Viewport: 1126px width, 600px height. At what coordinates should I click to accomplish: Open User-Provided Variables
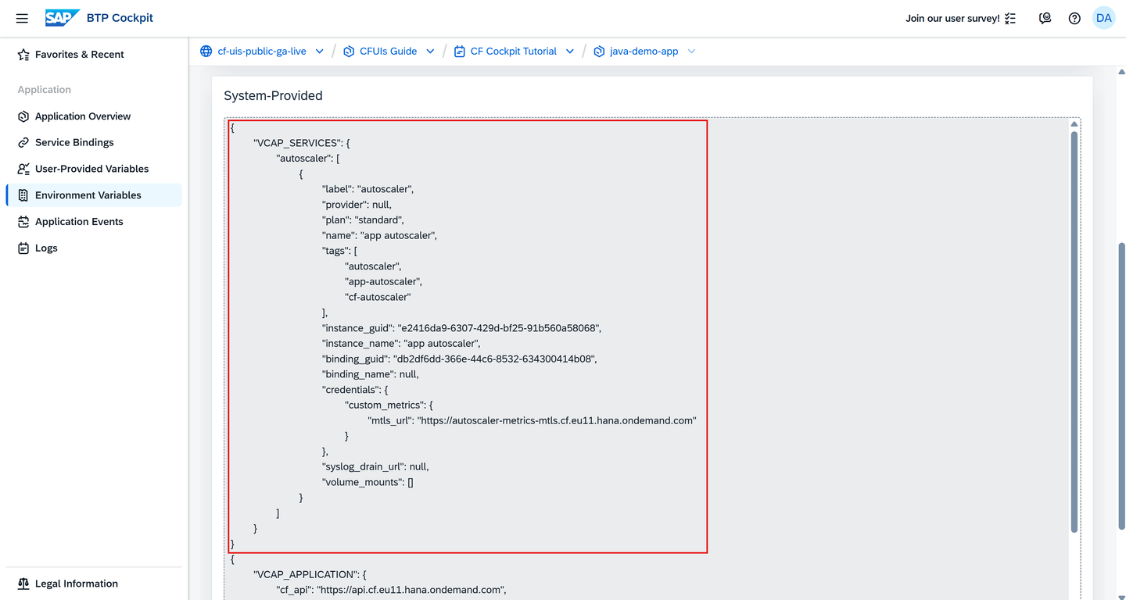coord(94,169)
